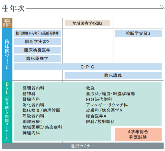165x151 pixels.
Task: Select the 地域医療学 brown category label
Action: (x=7, y=23)
